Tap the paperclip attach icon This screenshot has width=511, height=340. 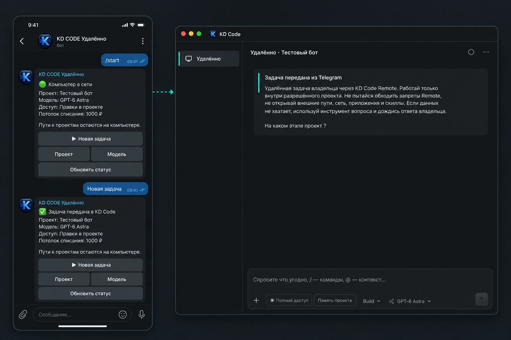(x=23, y=314)
